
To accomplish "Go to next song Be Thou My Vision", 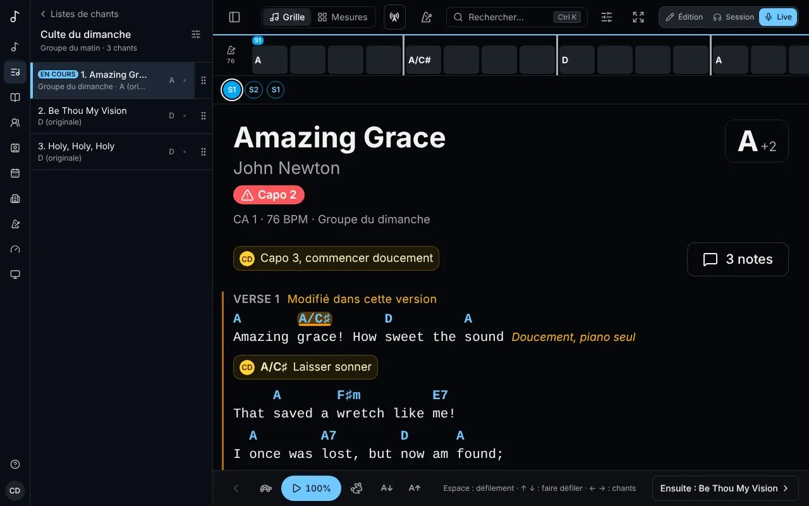I will pos(725,488).
